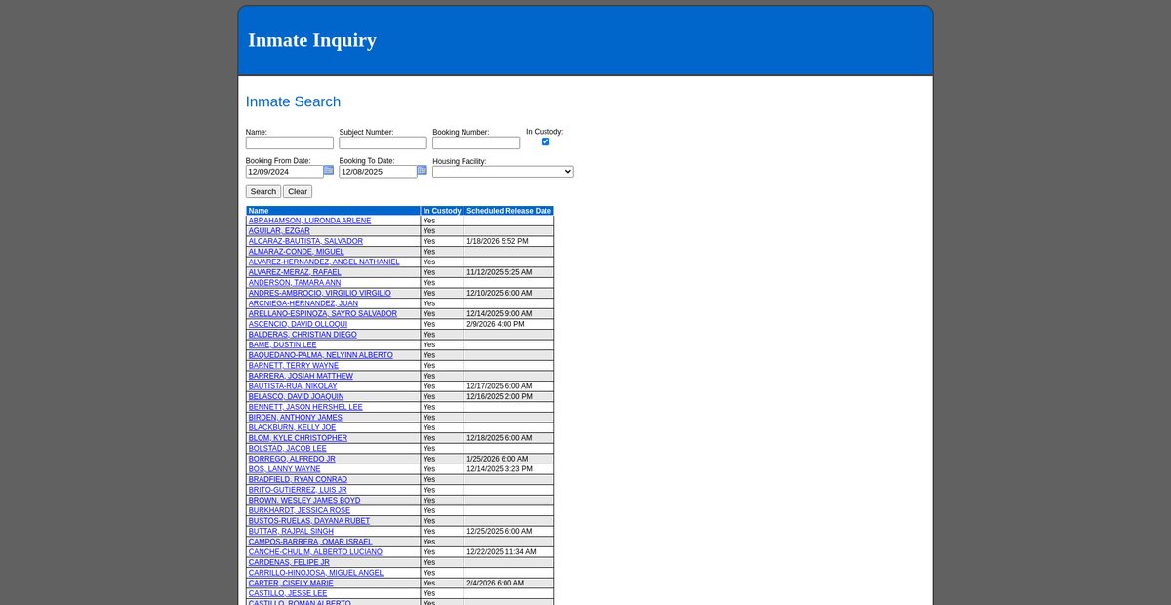Focus the Subject Number field
The height and width of the screenshot is (605, 1171).
384,142
